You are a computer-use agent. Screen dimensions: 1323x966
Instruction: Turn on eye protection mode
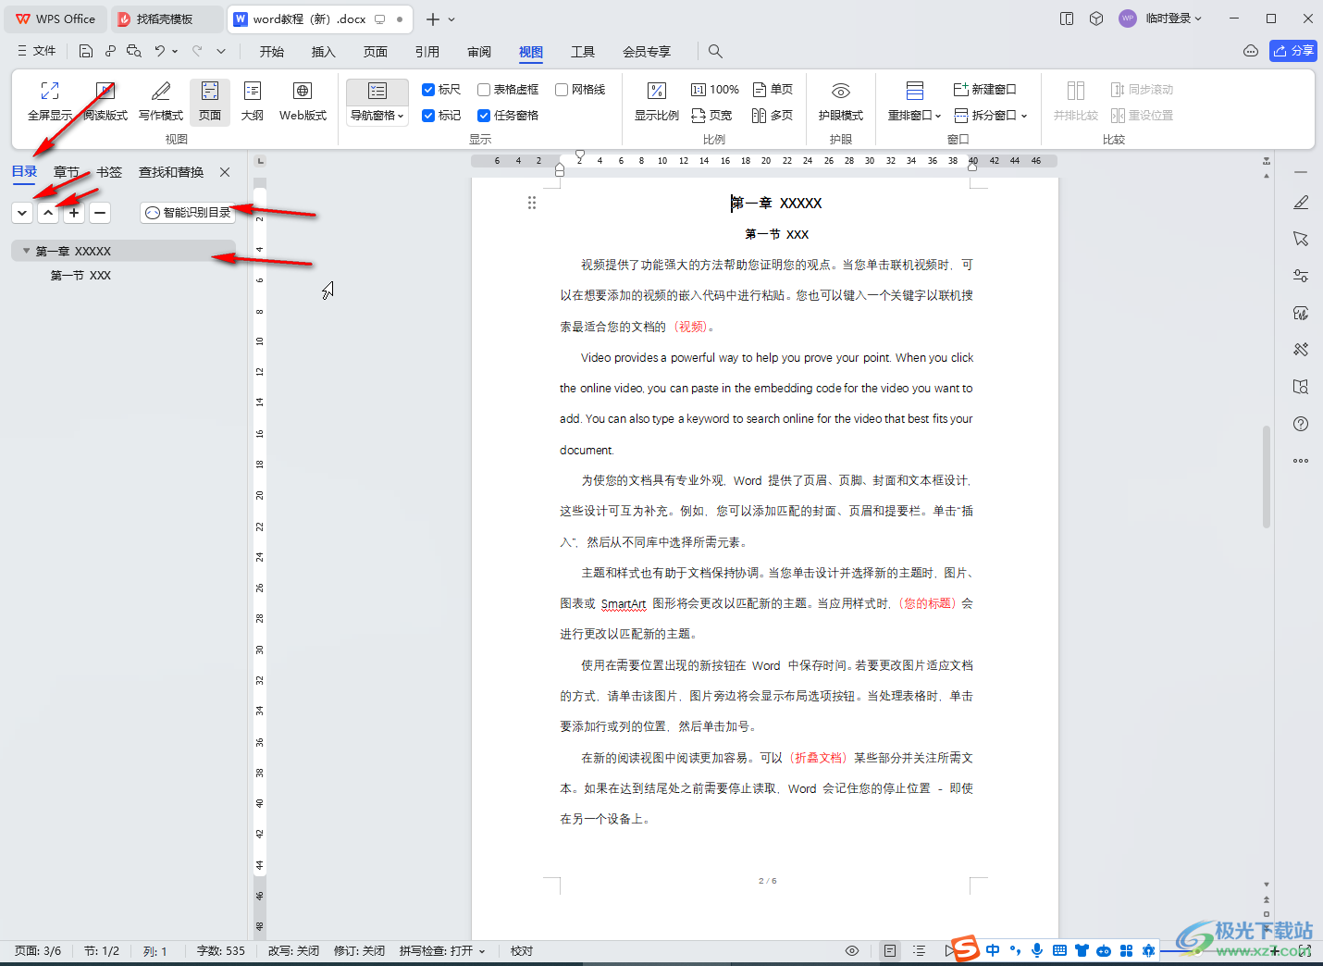[x=841, y=101]
